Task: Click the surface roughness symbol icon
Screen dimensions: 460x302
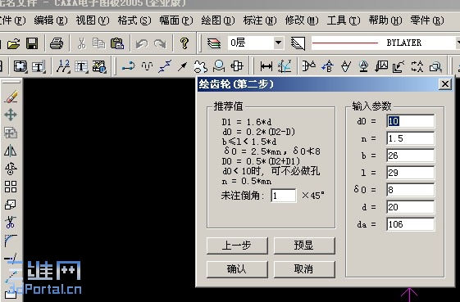Action: click(x=345, y=66)
